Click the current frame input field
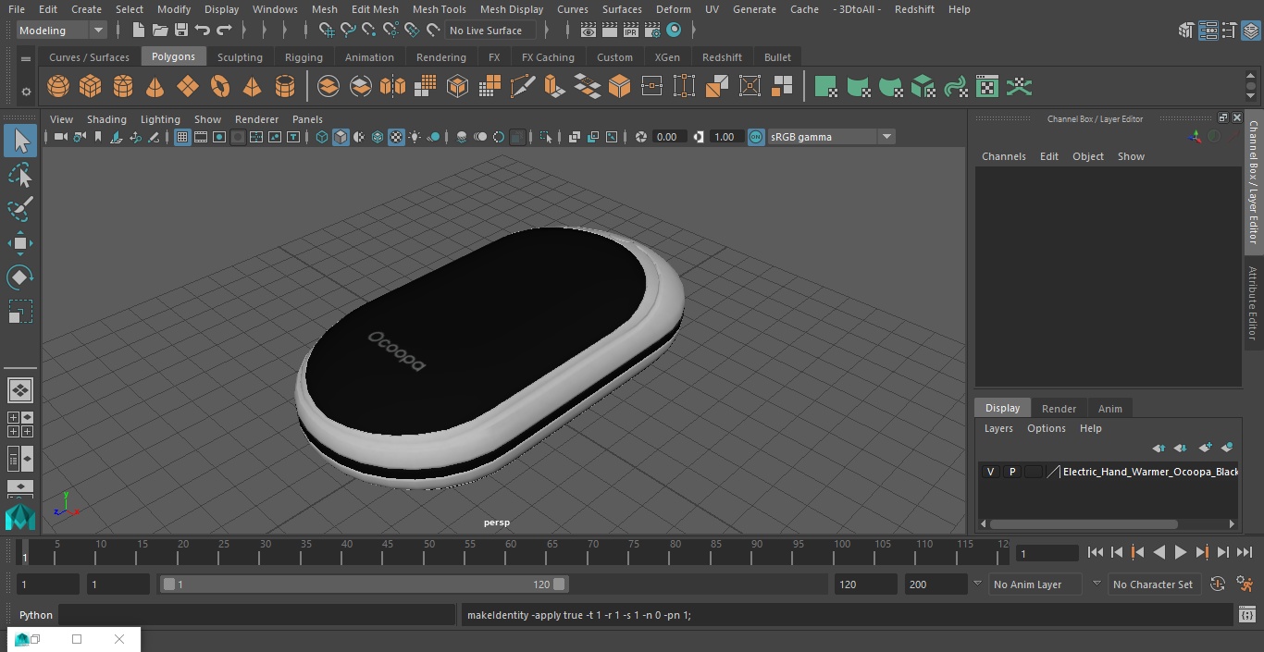1264x652 pixels. [x=1047, y=554]
